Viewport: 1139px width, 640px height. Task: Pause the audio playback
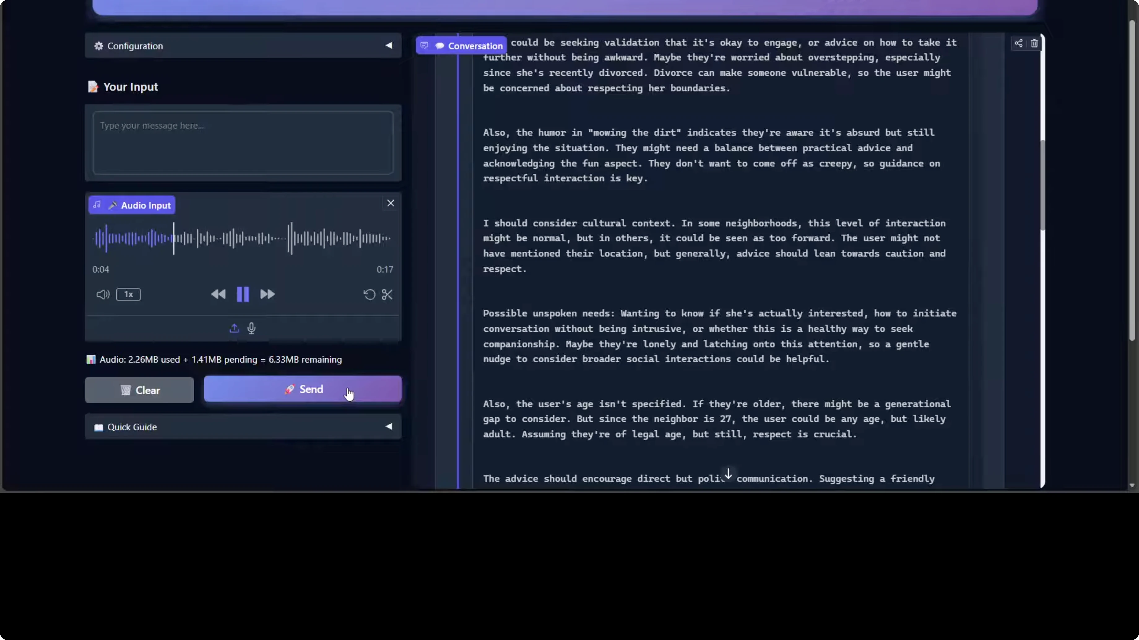[243, 294]
